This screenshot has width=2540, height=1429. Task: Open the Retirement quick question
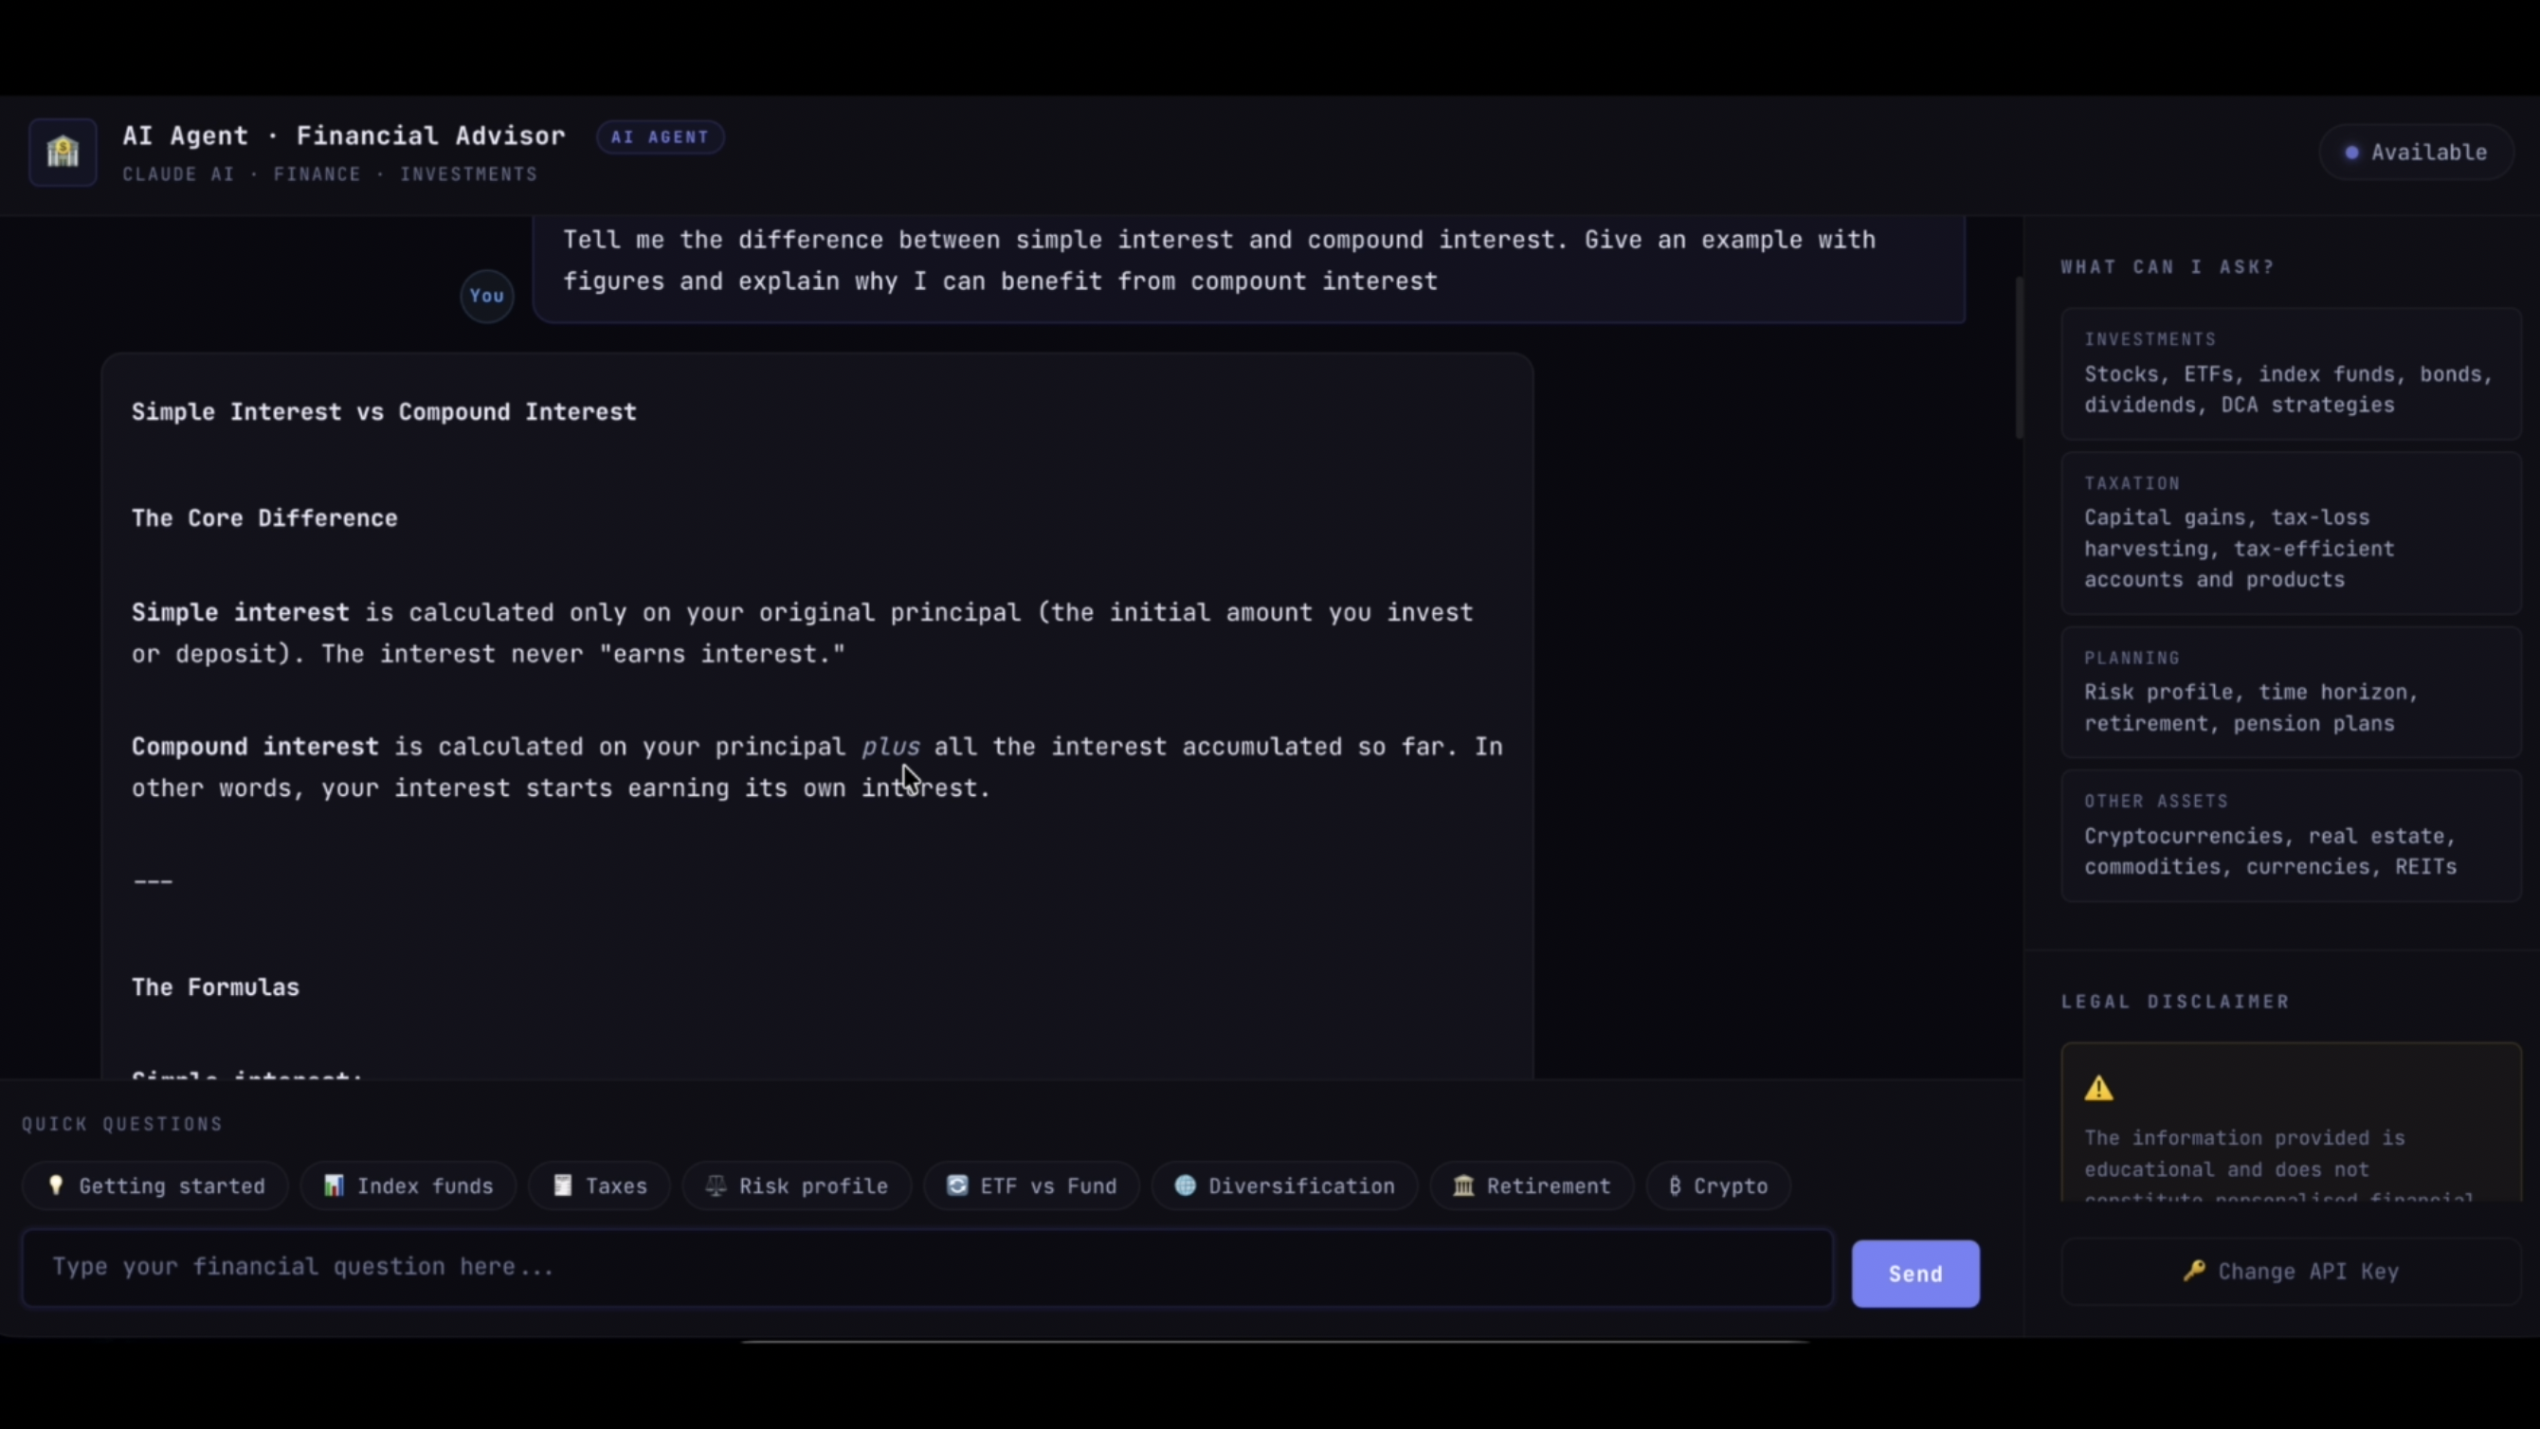(1532, 1185)
